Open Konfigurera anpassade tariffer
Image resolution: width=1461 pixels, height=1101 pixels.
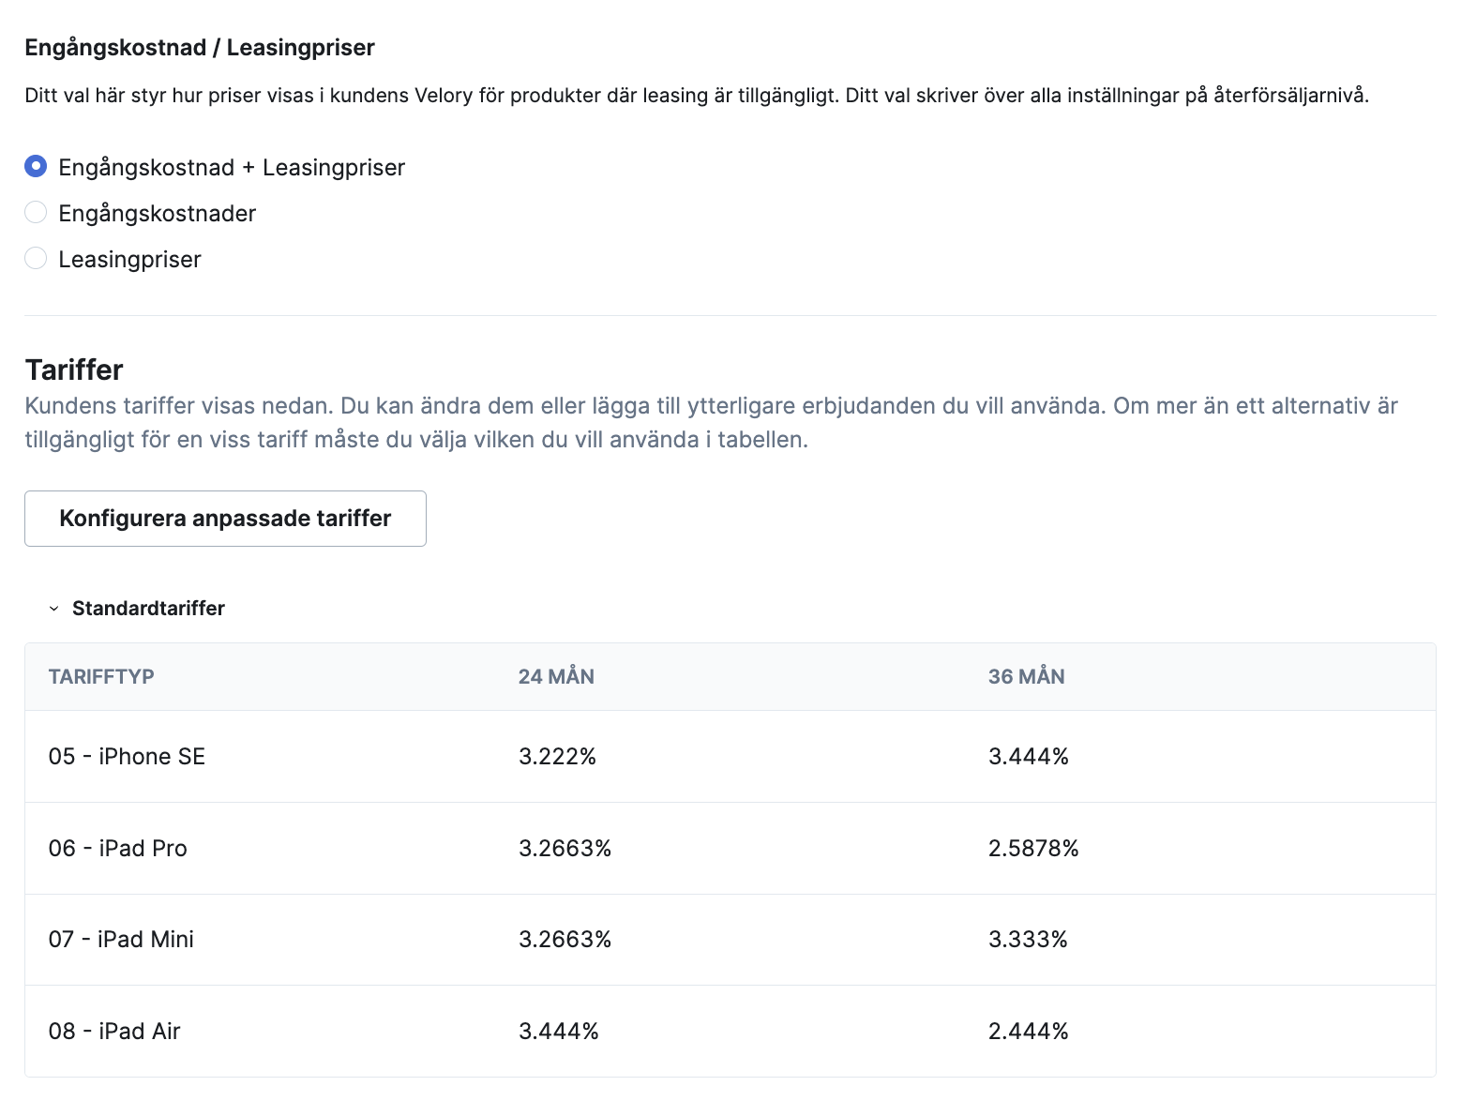[225, 519]
